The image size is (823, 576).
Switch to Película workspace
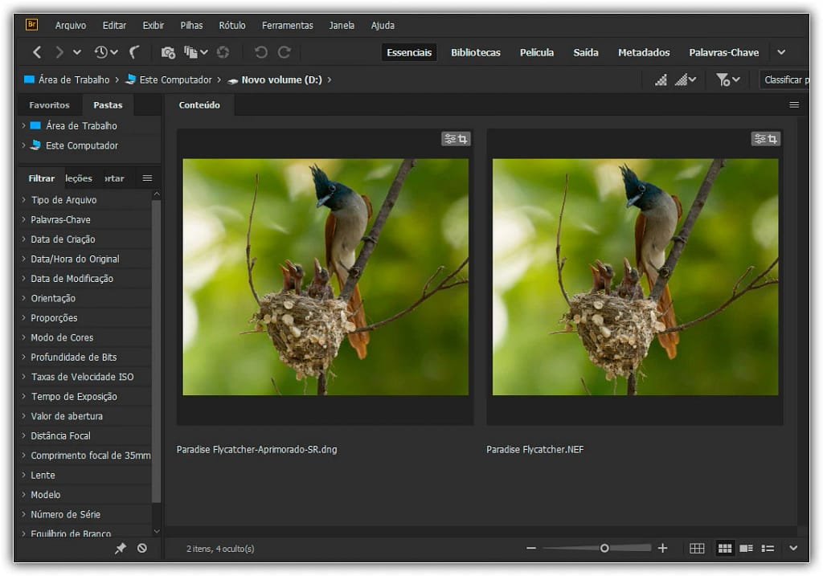536,52
